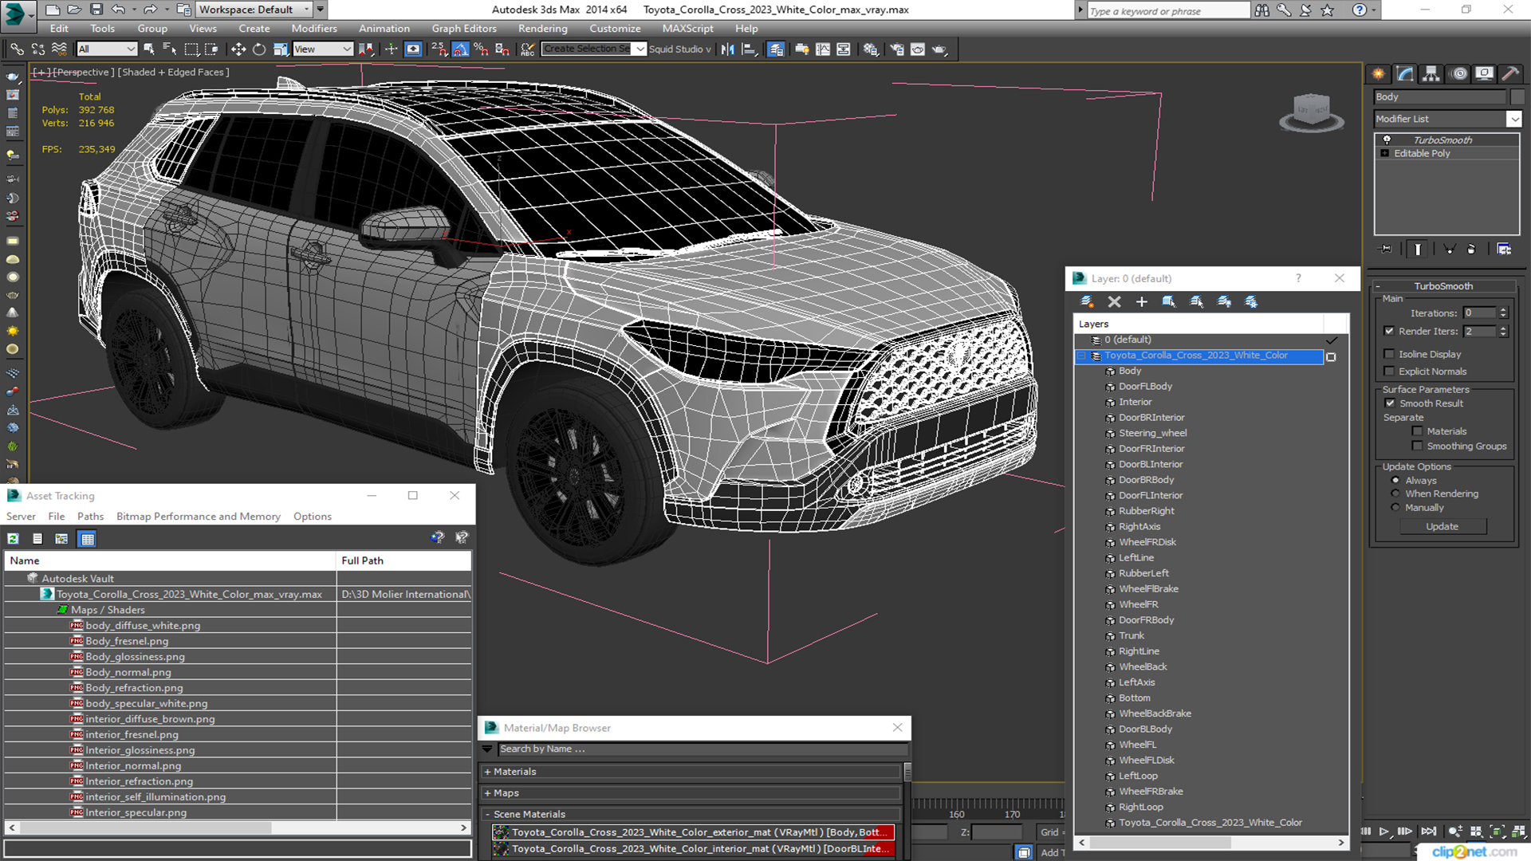1531x861 pixels.
Task: Open the Rendering menu
Action: pyautogui.click(x=542, y=29)
